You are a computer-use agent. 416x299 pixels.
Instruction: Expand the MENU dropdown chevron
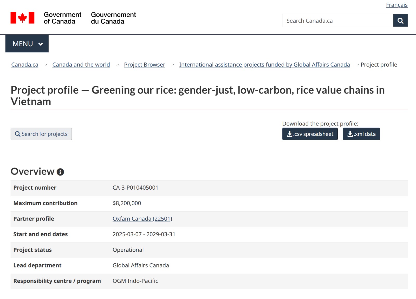pyautogui.click(x=41, y=44)
